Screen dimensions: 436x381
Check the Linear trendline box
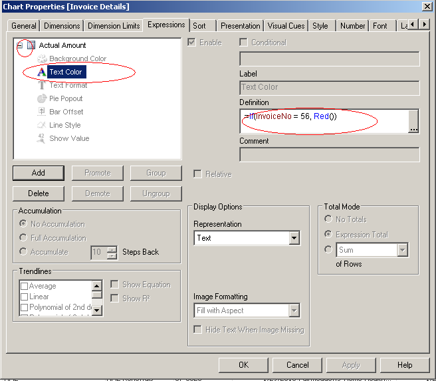[25, 297]
